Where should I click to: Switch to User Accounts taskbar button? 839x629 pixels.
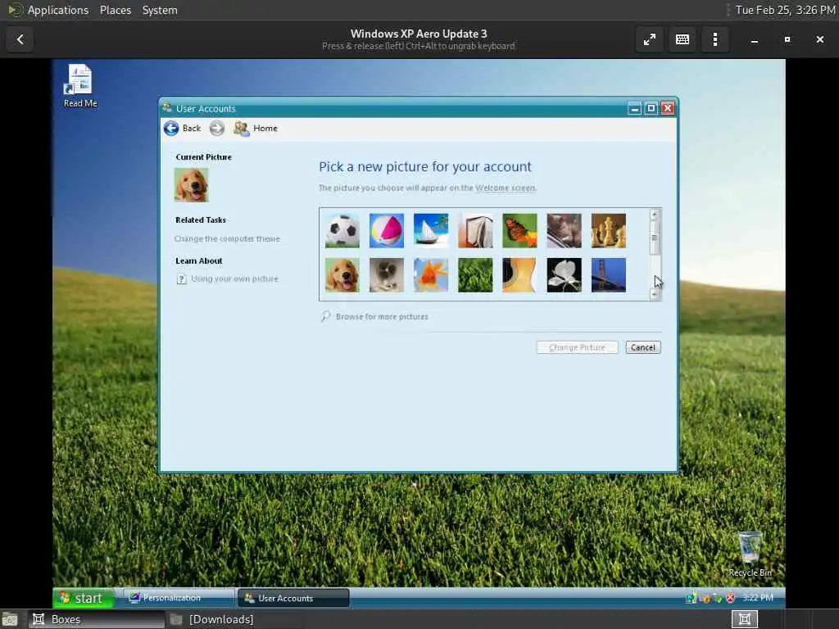click(293, 598)
